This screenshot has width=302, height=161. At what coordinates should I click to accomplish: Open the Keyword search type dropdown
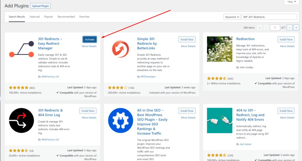(x=232, y=17)
